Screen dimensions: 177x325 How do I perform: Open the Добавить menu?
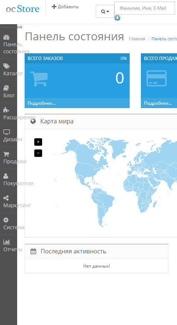65,7
